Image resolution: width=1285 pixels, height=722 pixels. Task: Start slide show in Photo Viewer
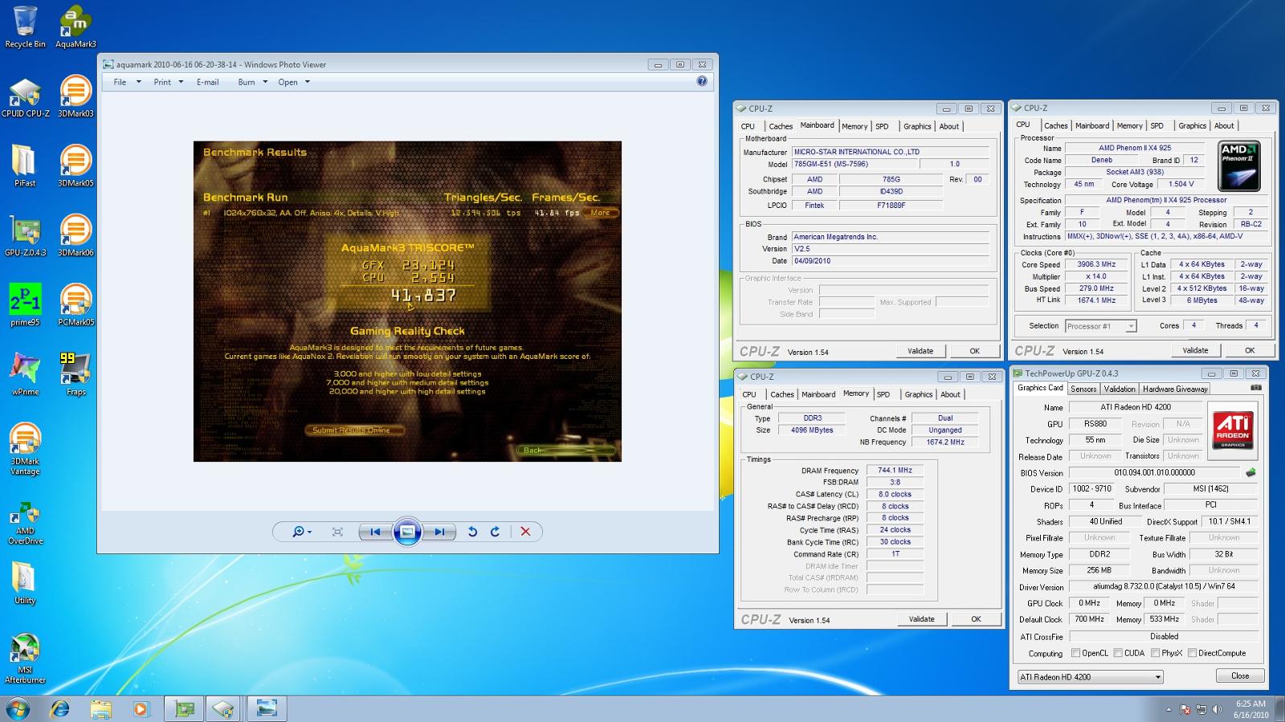click(407, 532)
